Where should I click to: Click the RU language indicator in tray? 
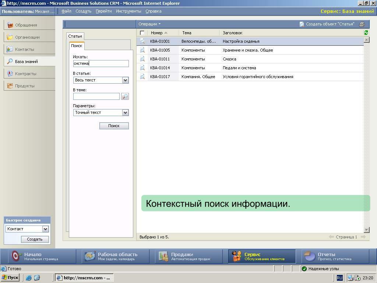339,278
